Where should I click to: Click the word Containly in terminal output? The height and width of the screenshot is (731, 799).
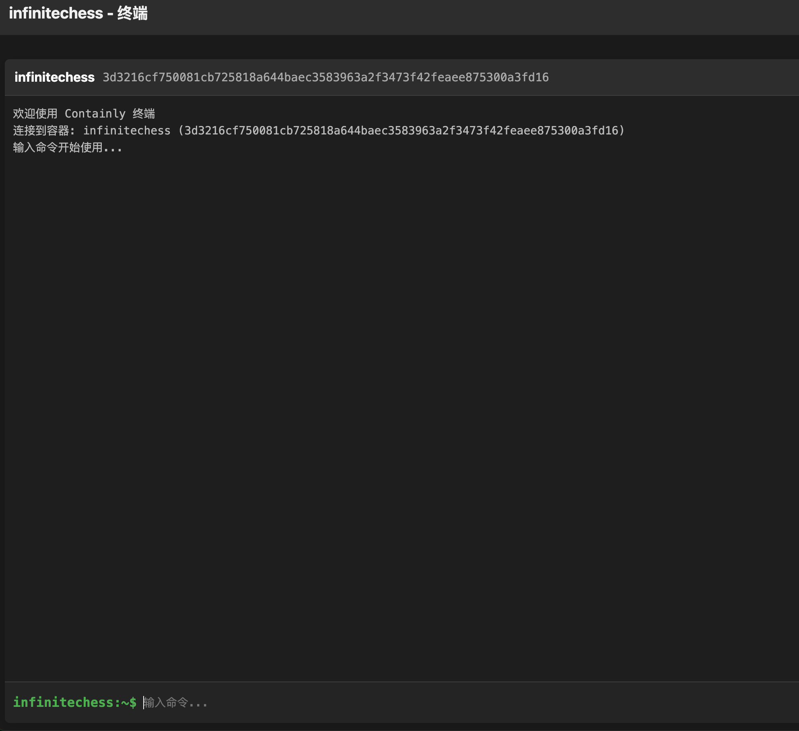click(x=95, y=114)
